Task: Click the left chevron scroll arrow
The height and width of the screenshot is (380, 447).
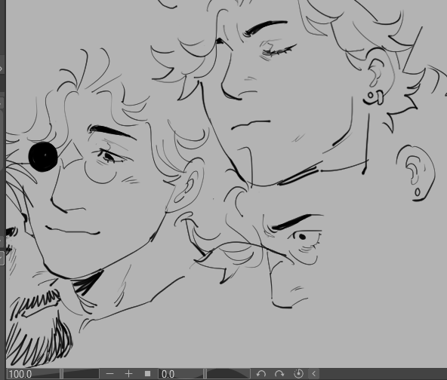Action: click(314, 374)
